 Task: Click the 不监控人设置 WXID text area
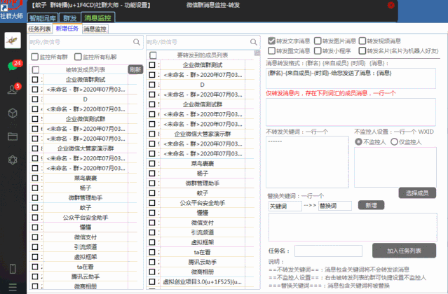(x=395, y=167)
